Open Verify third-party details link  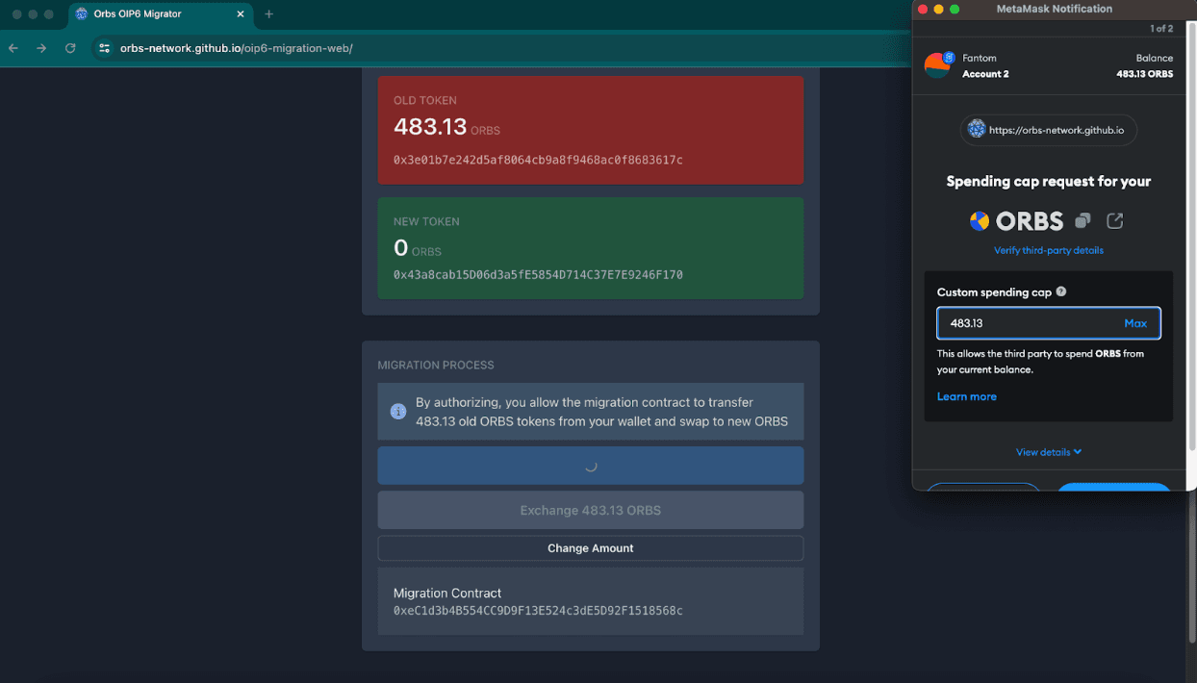[1049, 250]
